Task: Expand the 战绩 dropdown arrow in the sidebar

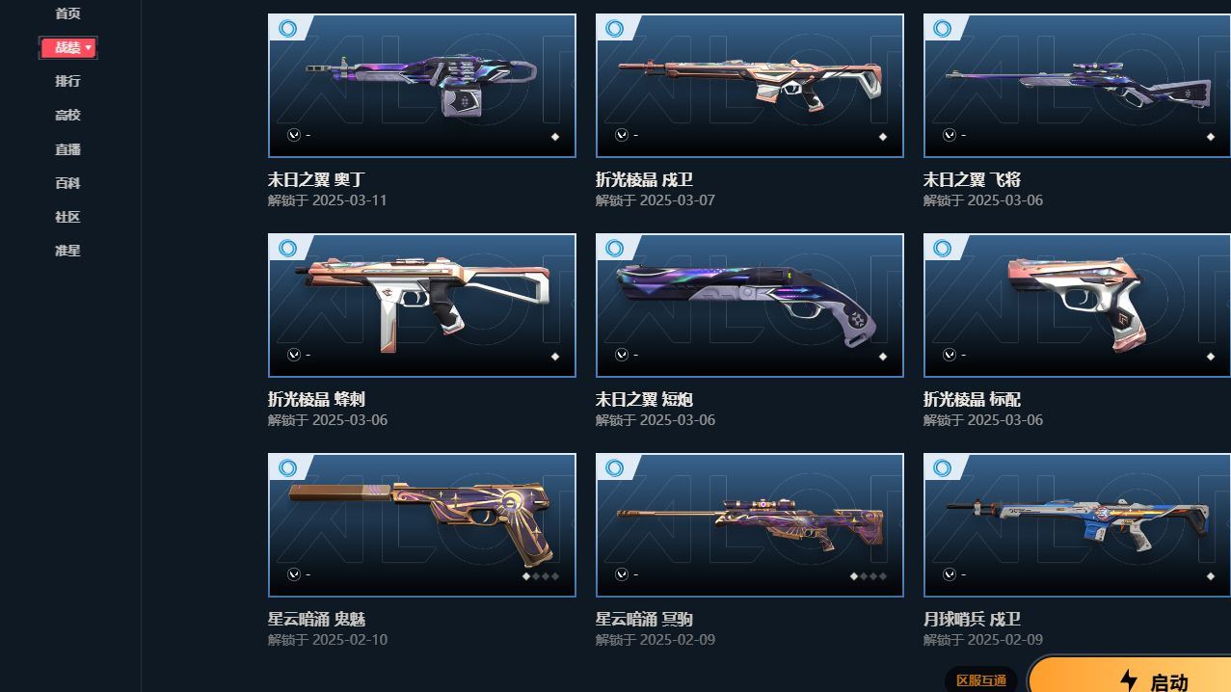Action: 89,47
